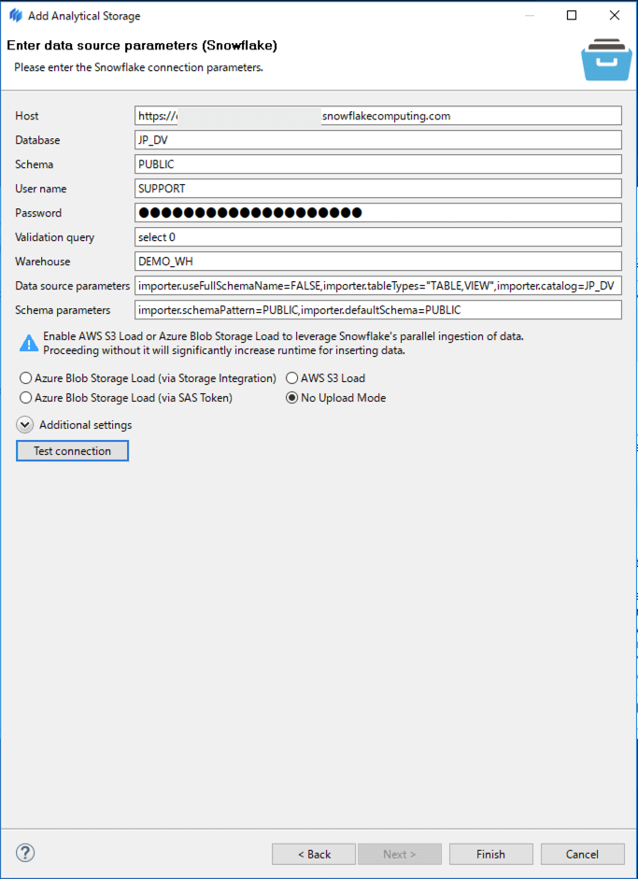Click into the Host field
The image size is (638, 879).
[378, 116]
